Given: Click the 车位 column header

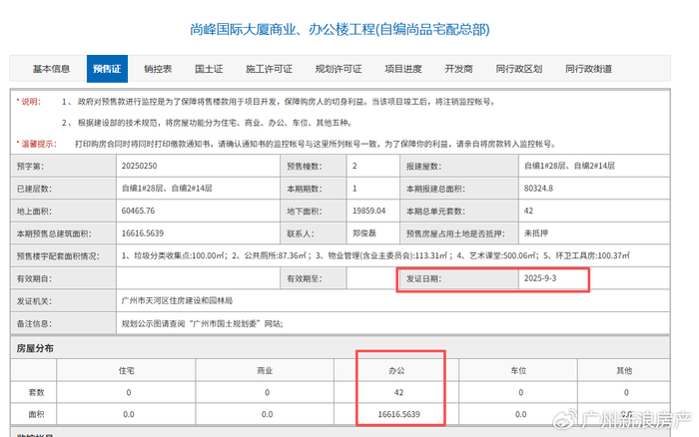Looking at the screenshot, I should pos(519,370).
